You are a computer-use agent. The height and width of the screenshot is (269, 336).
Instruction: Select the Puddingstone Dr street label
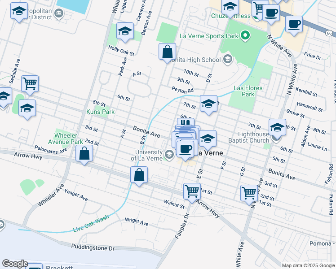(x=93, y=247)
